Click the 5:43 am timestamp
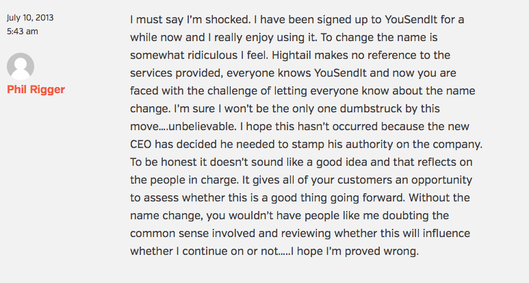 [x=23, y=32]
